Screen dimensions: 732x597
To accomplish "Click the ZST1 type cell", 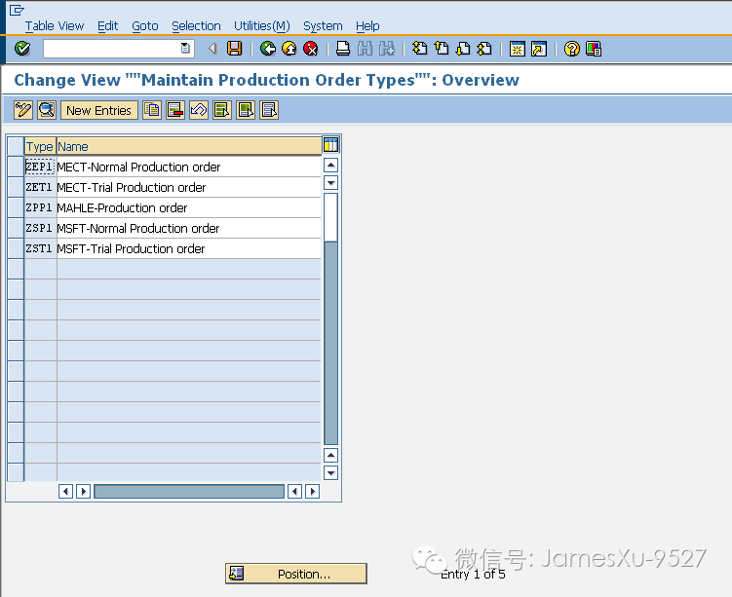I will tap(40, 248).
